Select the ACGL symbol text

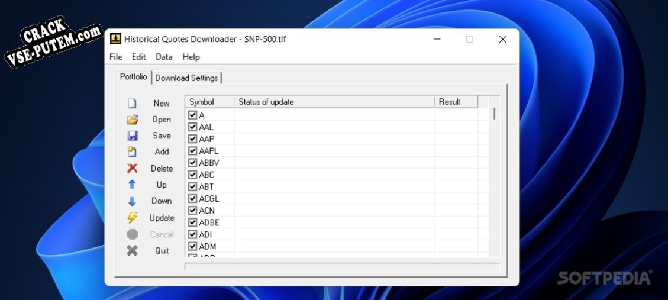pyautogui.click(x=209, y=199)
